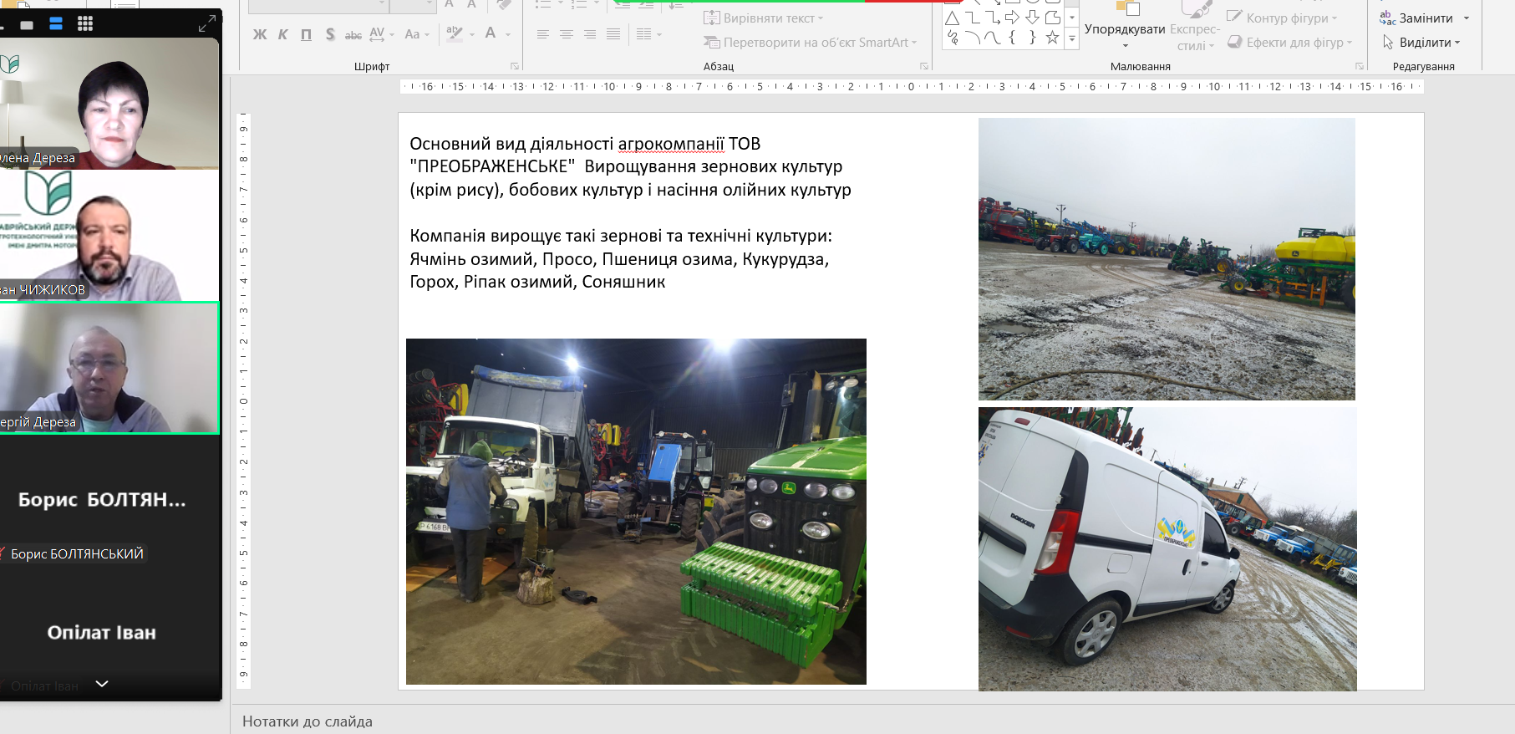Justify the paragraph text
The image size is (1515, 734).
pos(613,34)
